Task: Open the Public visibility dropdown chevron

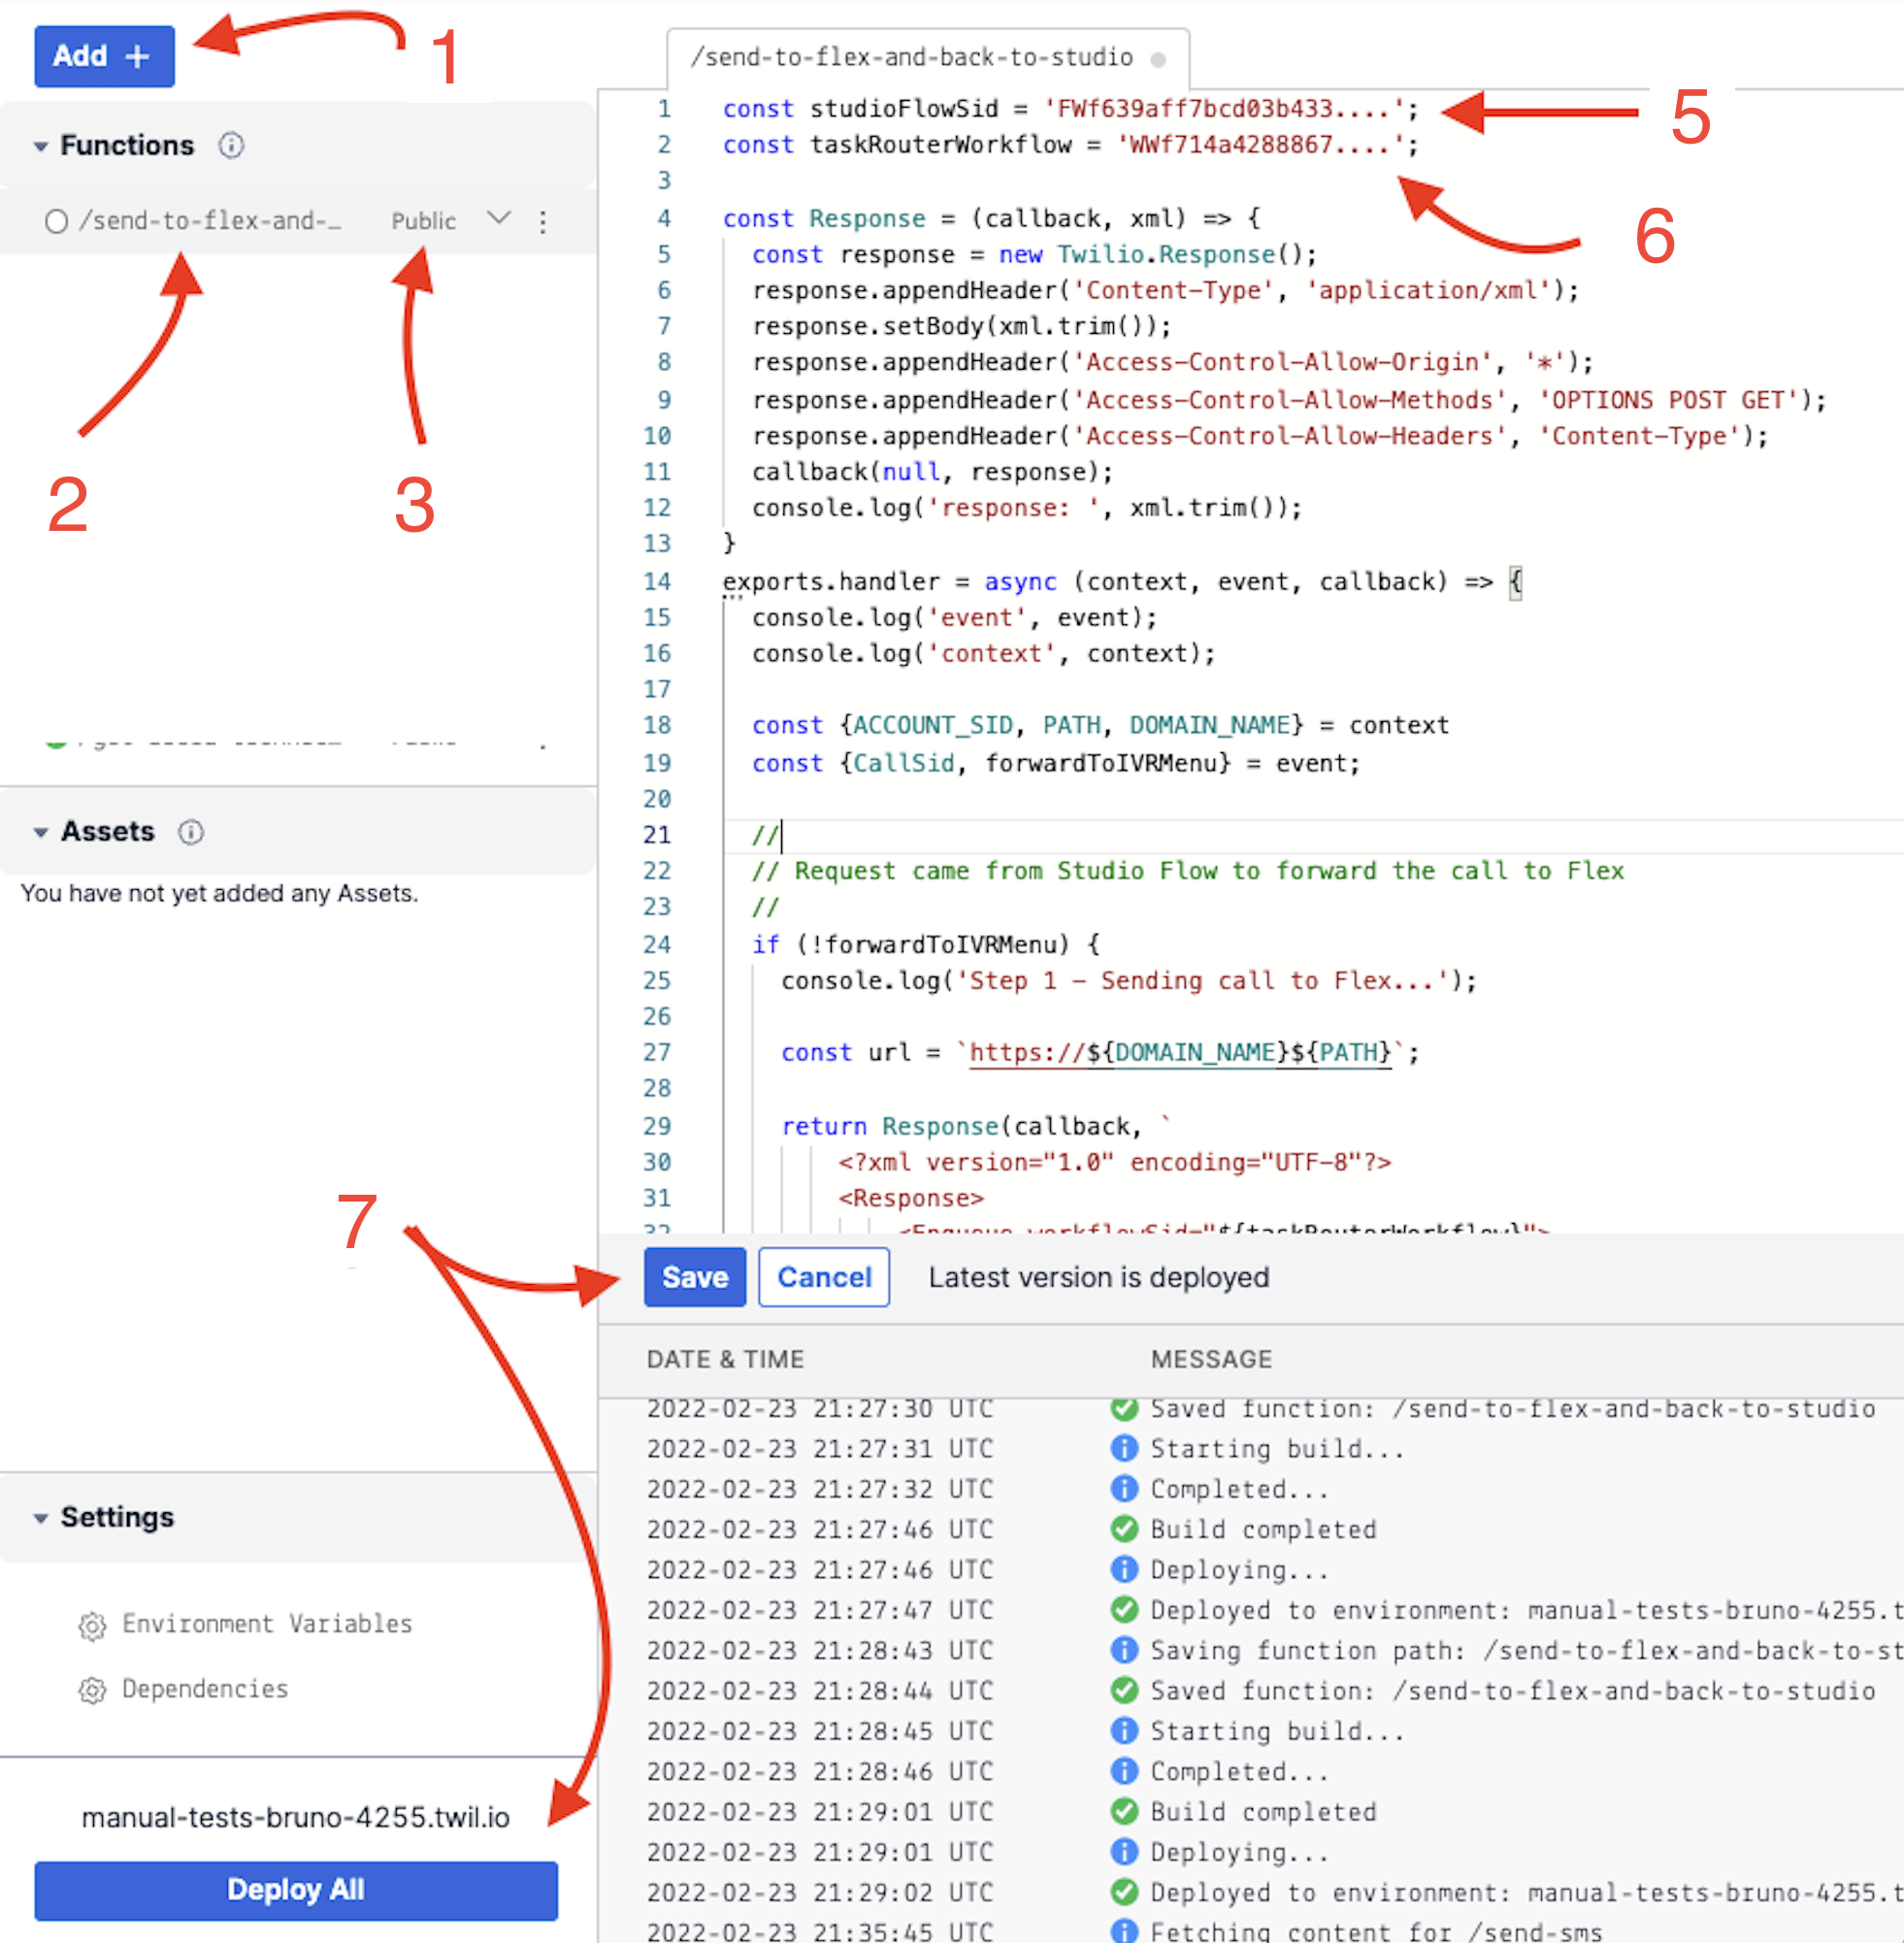Action: pos(499,218)
